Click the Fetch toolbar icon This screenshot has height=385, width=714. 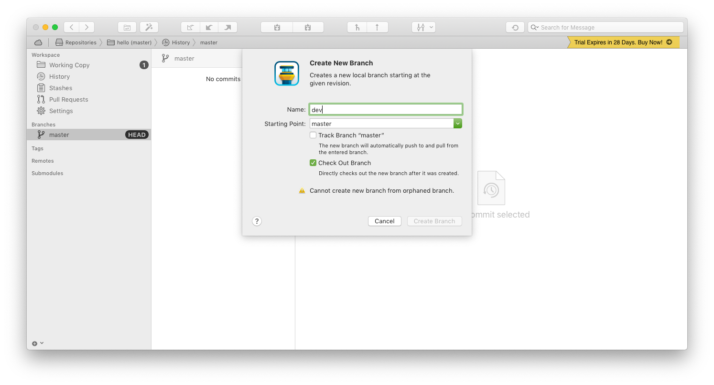pyautogui.click(x=190, y=27)
